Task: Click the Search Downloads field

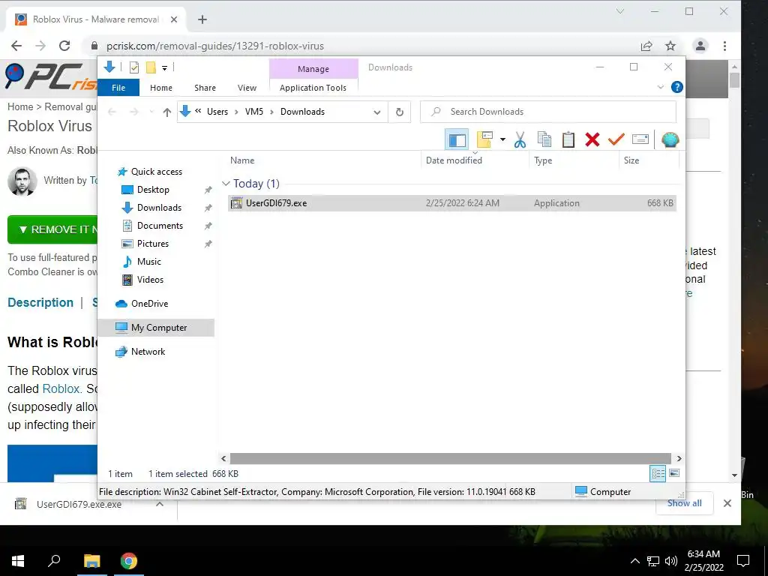Action: (548, 112)
